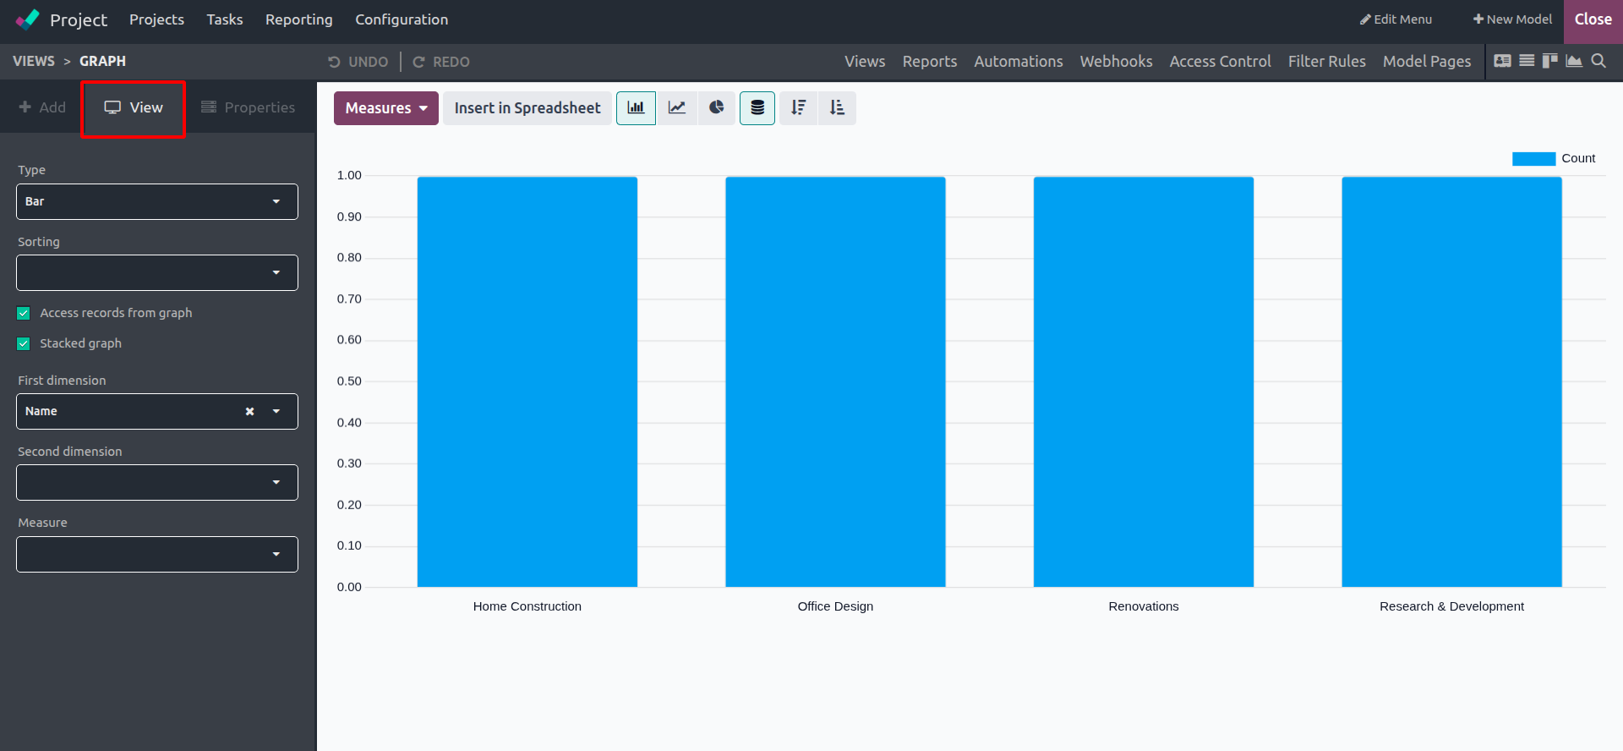Open the Automations link
Image resolution: width=1623 pixels, height=751 pixels.
pyautogui.click(x=1018, y=62)
